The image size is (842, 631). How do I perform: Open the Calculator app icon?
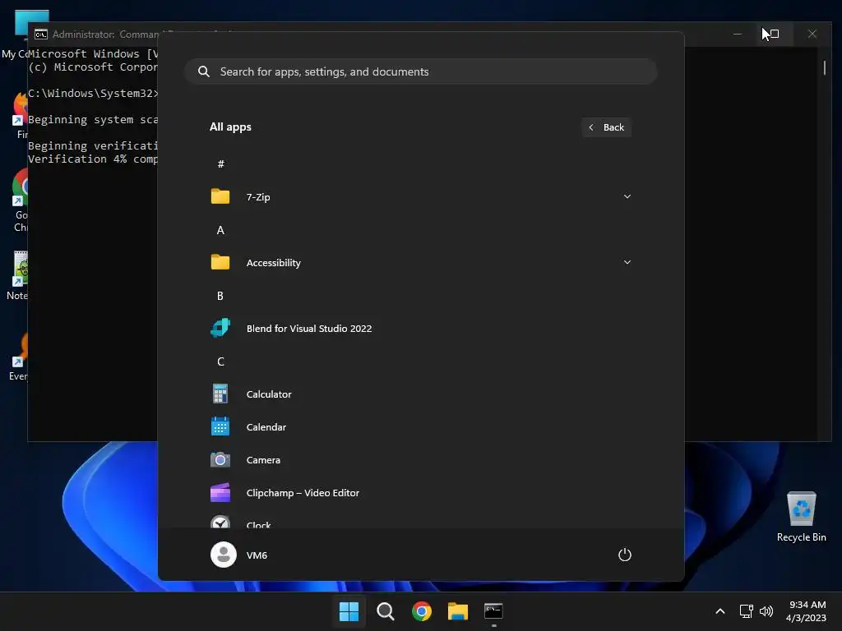[220, 394]
